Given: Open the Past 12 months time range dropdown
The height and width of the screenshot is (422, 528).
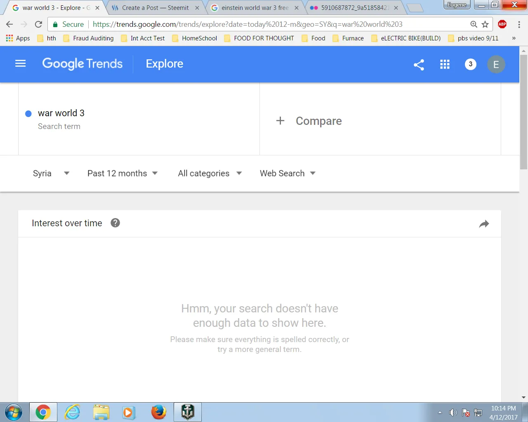Looking at the screenshot, I should click(x=123, y=173).
